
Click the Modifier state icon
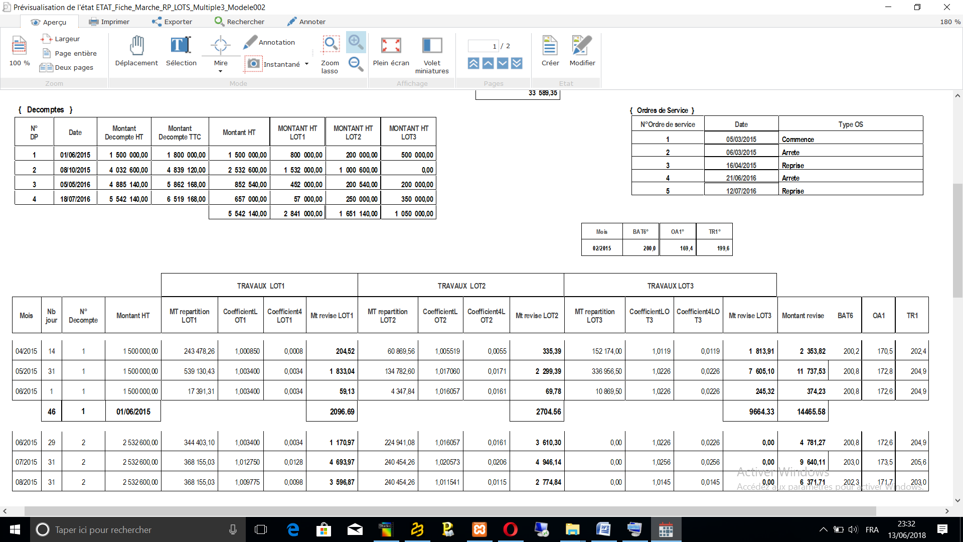[x=582, y=50]
